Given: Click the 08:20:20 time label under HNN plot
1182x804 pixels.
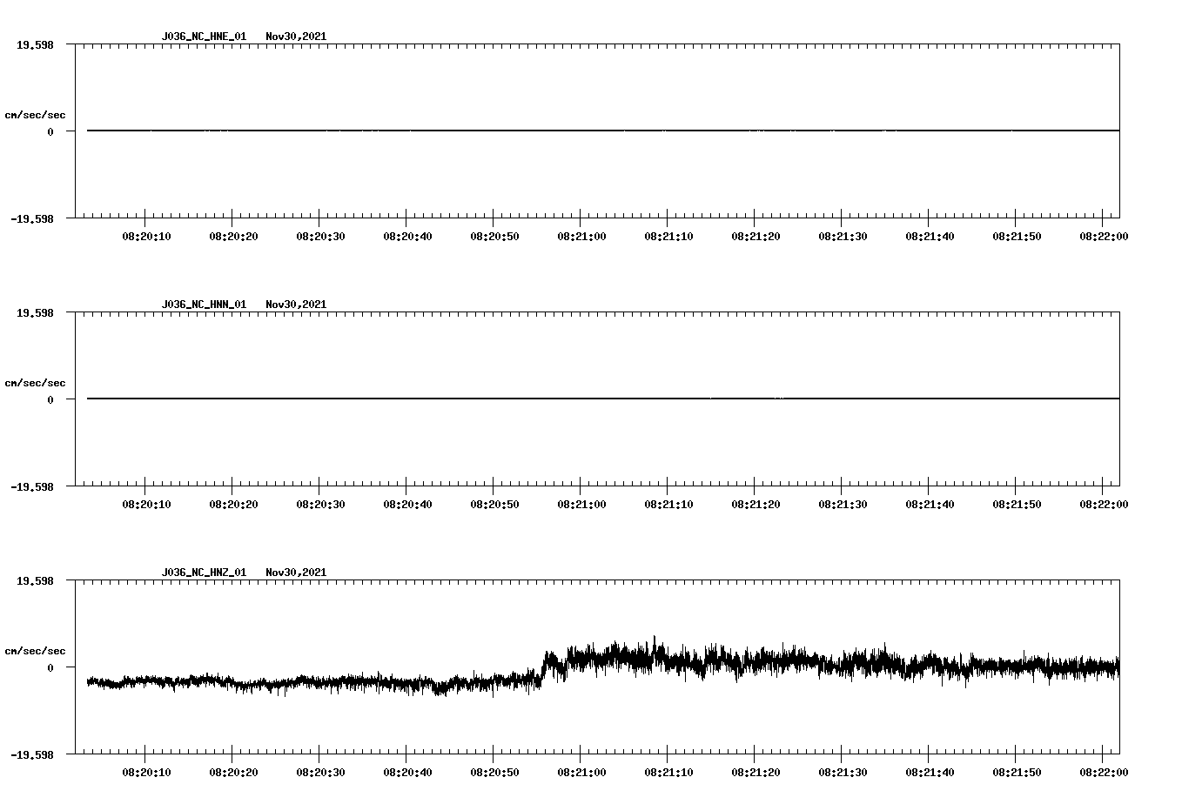Looking at the screenshot, I should [233, 505].
